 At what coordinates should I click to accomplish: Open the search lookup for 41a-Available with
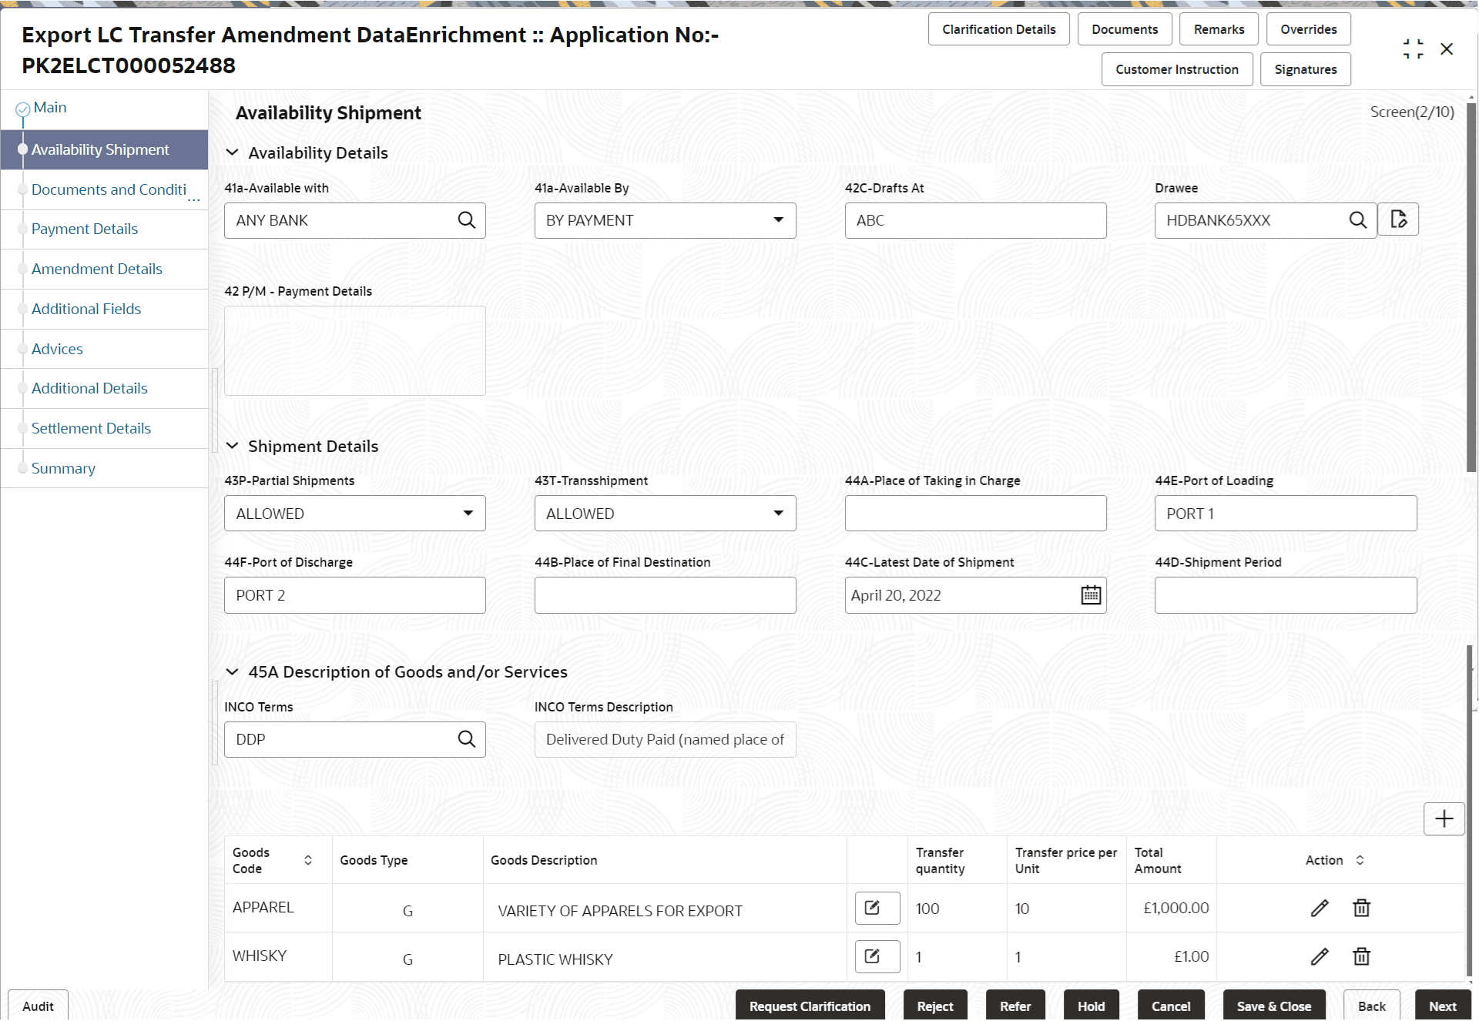pyautogui.click(x=467, y=220)
